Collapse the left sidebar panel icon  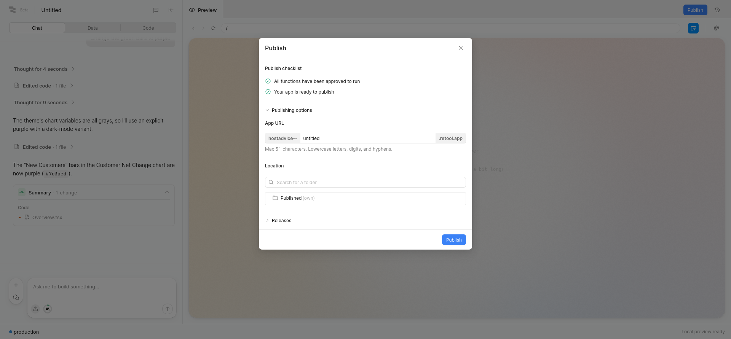(x=171, y=10)
